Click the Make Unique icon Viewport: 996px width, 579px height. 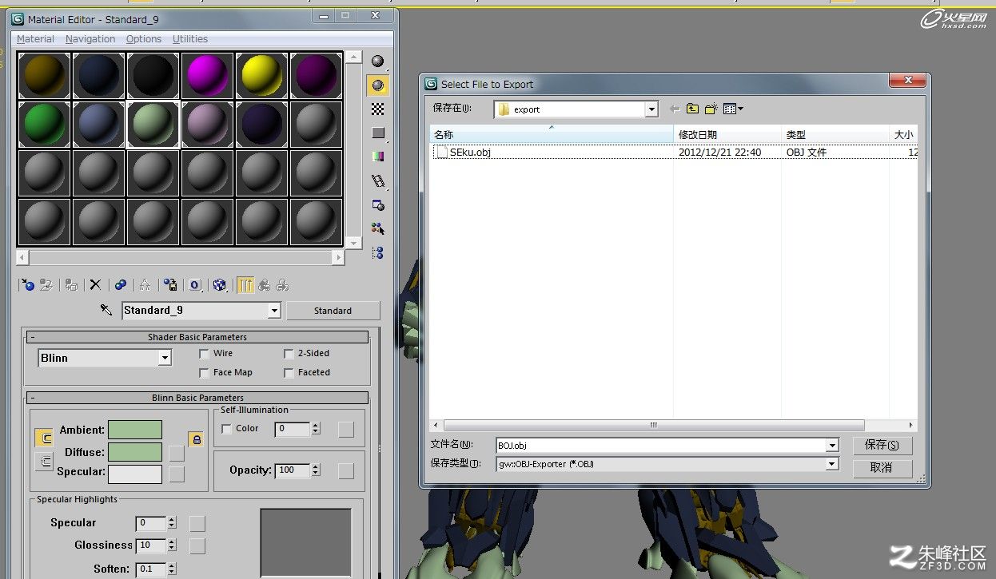click(x=145, y=284)
